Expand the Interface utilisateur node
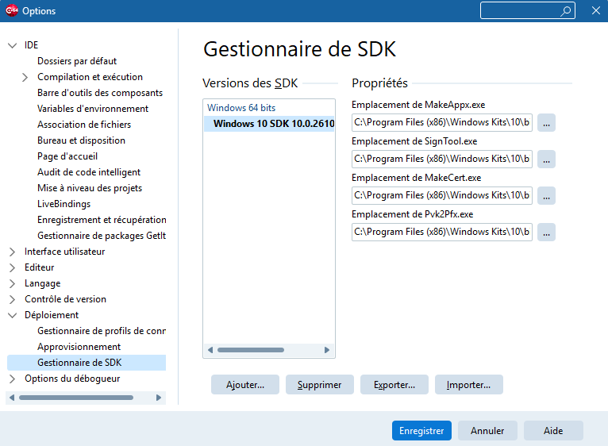 point(13,252)
